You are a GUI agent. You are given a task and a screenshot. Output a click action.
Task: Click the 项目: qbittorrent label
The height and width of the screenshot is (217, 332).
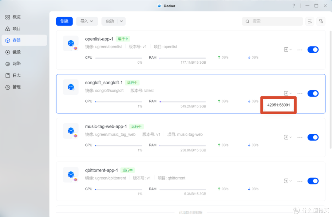pyautogui.click(x=172, y=178)
